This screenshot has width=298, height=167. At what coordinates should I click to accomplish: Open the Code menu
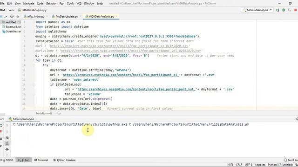click(40, 3)
